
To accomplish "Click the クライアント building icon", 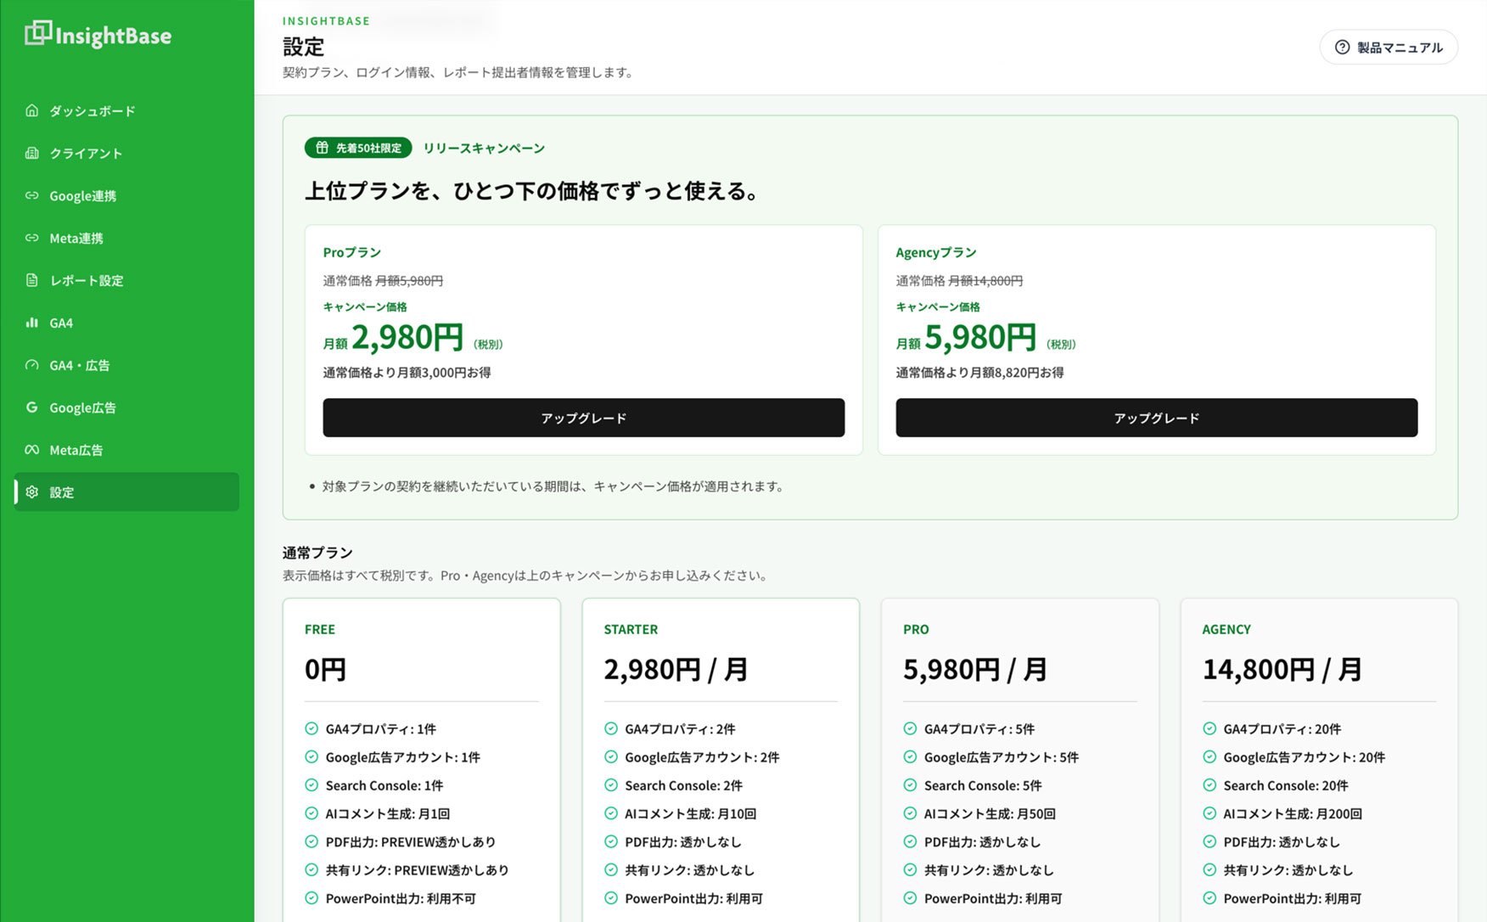I will 31,153.
